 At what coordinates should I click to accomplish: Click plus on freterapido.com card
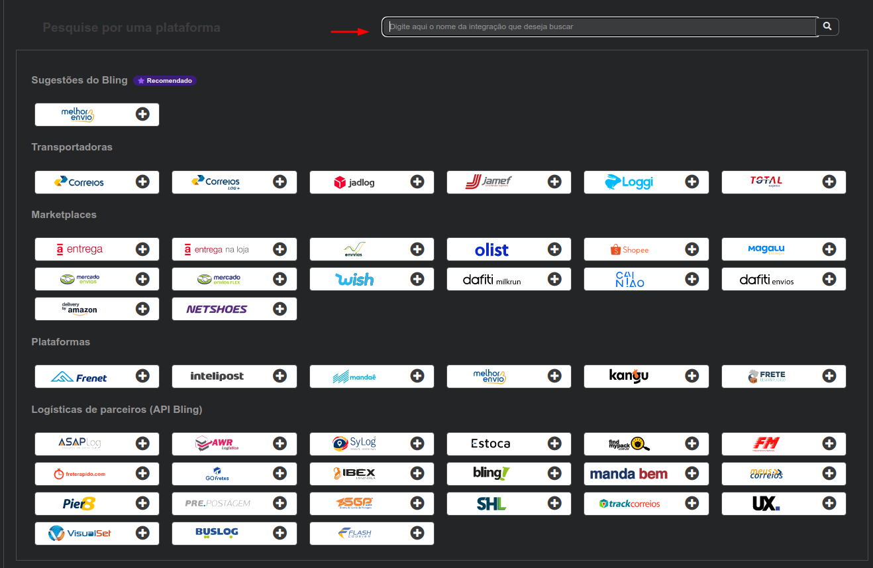pos(142,473)
